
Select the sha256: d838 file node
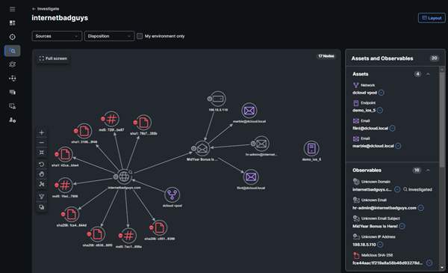pyautogui.click(x=97, y=234)
